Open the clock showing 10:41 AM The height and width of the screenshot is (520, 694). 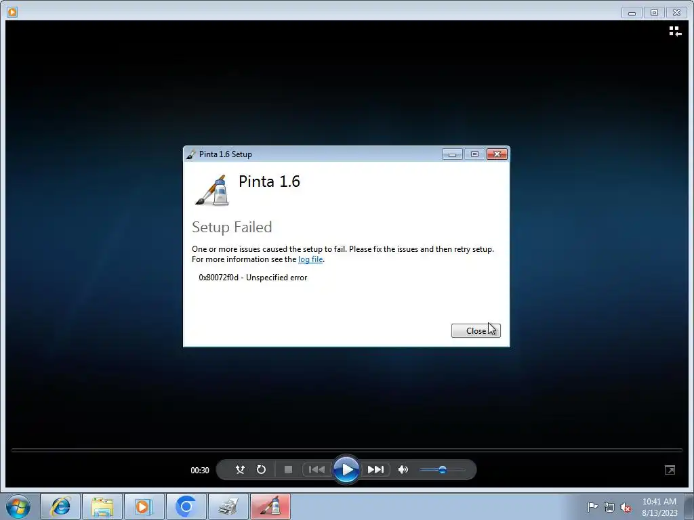click(659, 507)
